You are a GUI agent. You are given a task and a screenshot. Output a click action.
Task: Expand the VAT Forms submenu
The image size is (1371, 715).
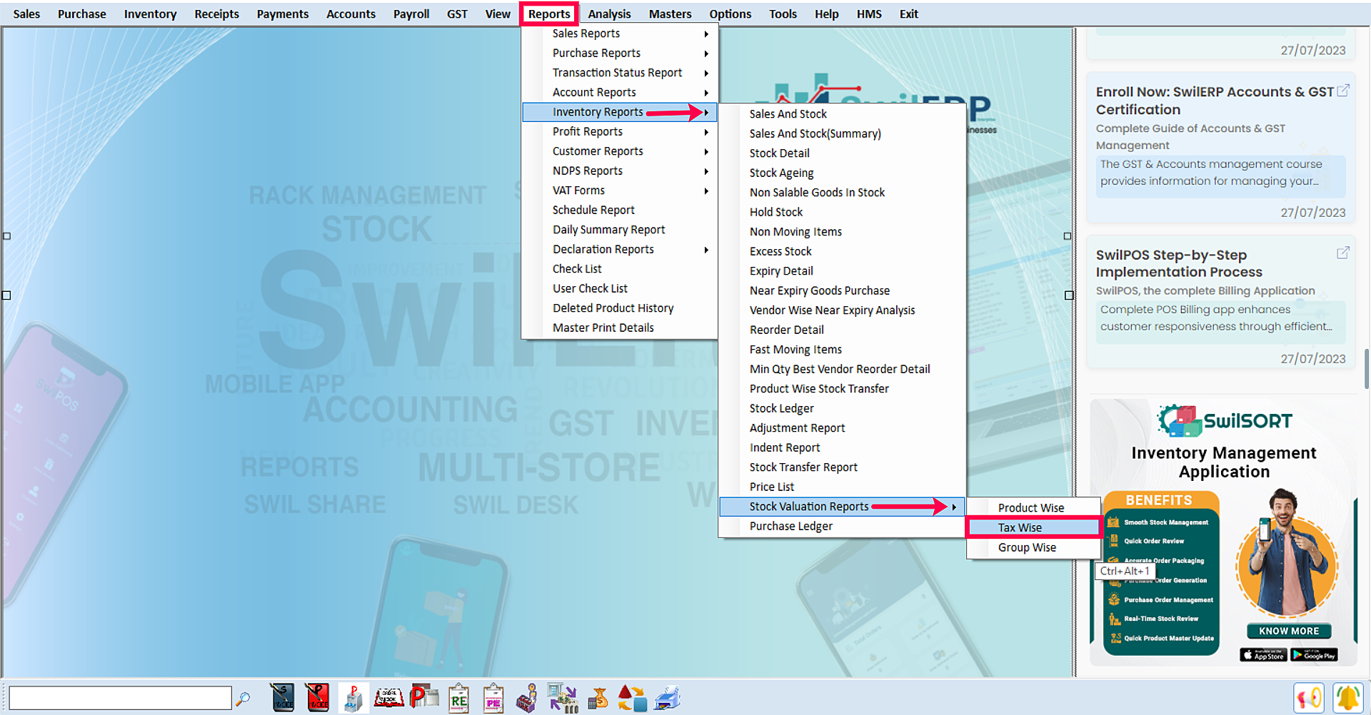[x=619, y=191]
